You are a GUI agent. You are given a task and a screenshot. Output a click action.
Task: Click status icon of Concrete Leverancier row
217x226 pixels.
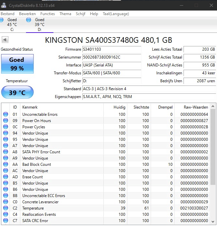coord(6,202)
